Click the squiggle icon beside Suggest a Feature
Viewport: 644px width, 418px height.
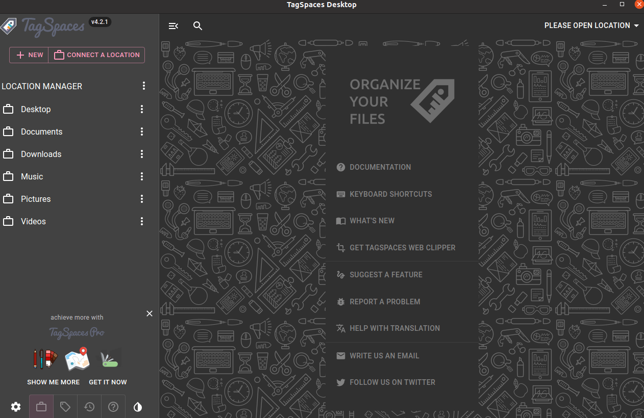[341, 275]
